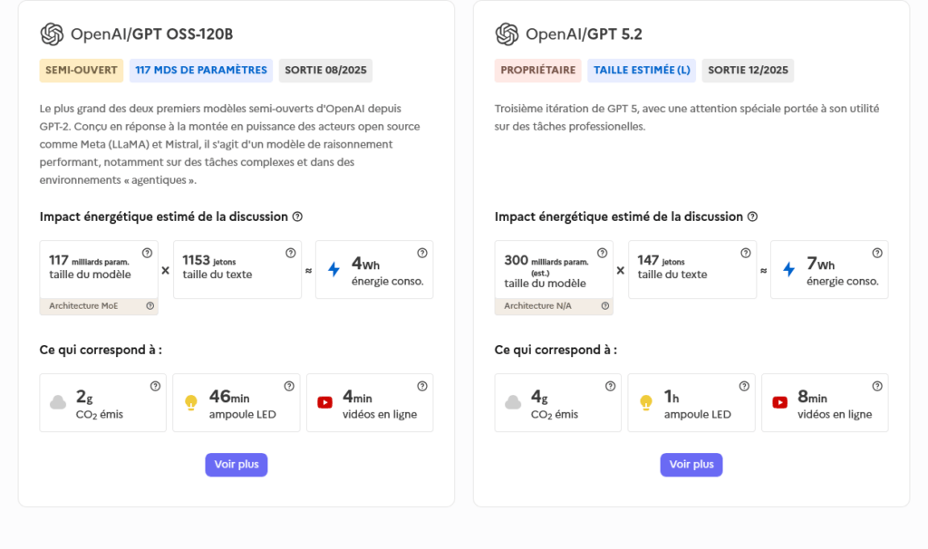The image size is (928, 549).
Task: Click the SEMI-OUVERT badge
Action: tap(82, 71)
